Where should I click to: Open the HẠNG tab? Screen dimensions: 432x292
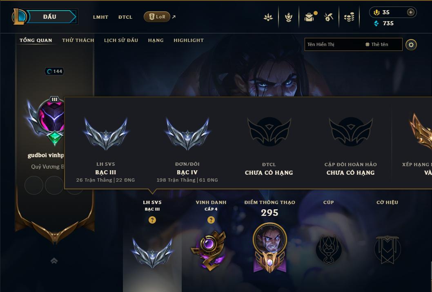pos(156,40)
